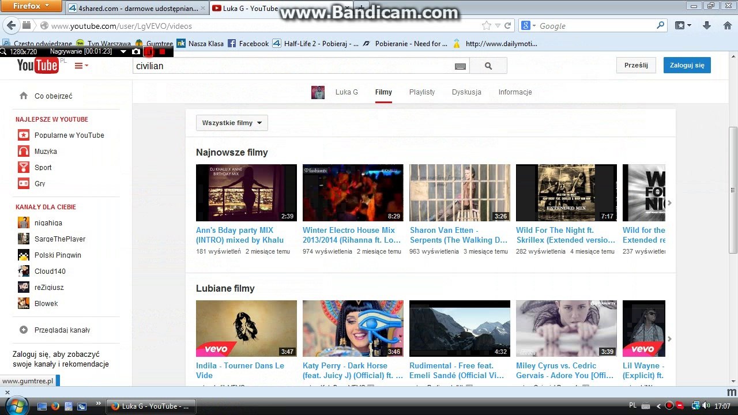Image resolution: width=738 pixels, height=415 pixels.
Task: Pause the Bandicam recording
Action: pyautogui.click(x=149, y=51)
